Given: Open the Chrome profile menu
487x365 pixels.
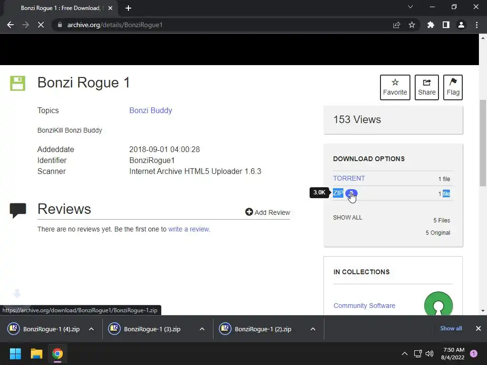Looking at the screenshot, I should 461,25.
